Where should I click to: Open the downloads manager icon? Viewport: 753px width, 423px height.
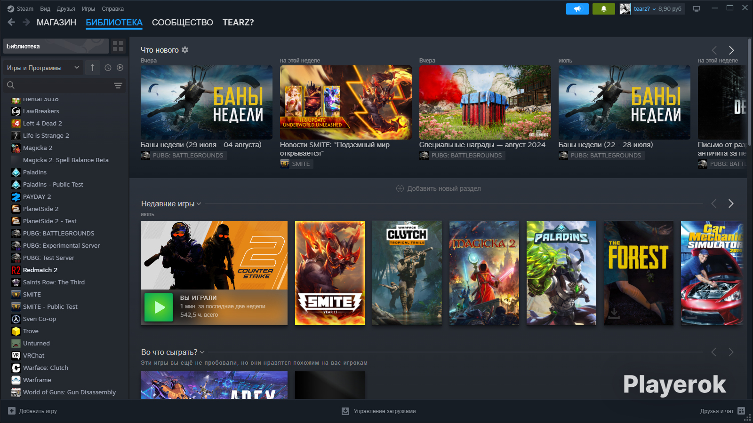tap(345, 411)
